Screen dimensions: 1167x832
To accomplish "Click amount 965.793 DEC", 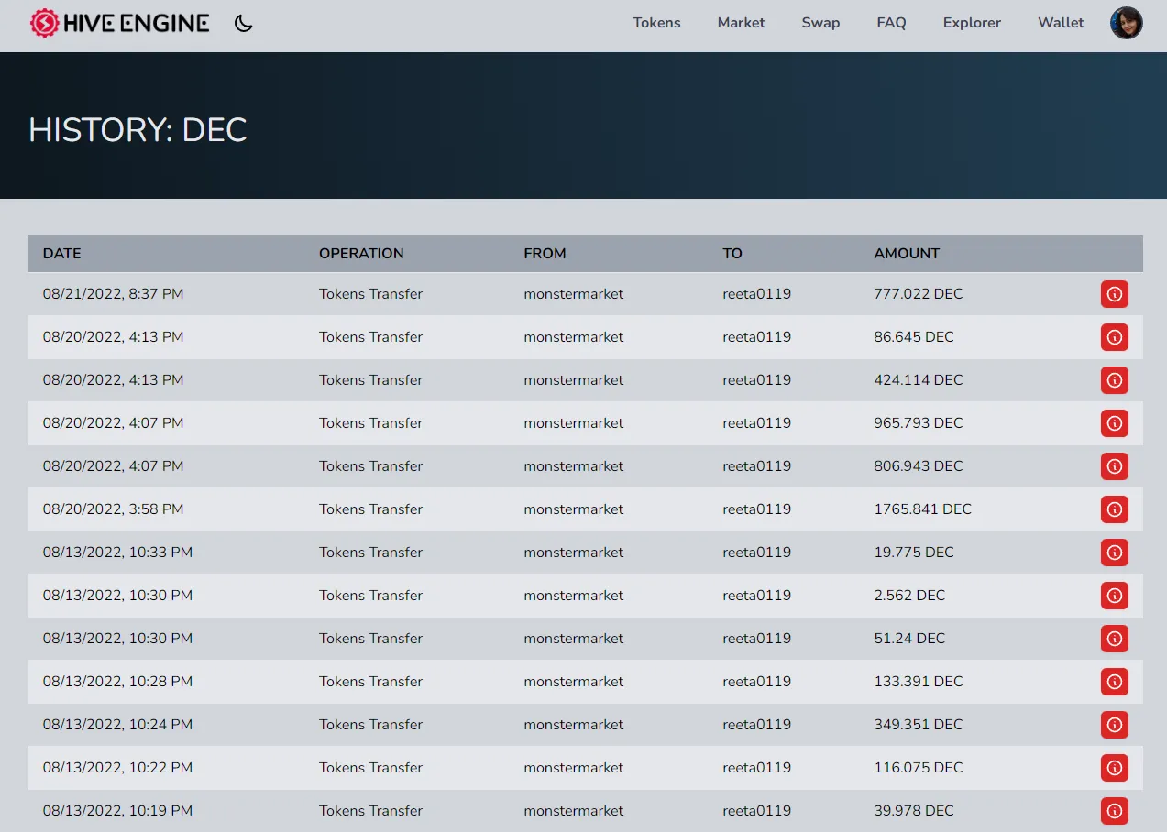I will click(919, 423).
